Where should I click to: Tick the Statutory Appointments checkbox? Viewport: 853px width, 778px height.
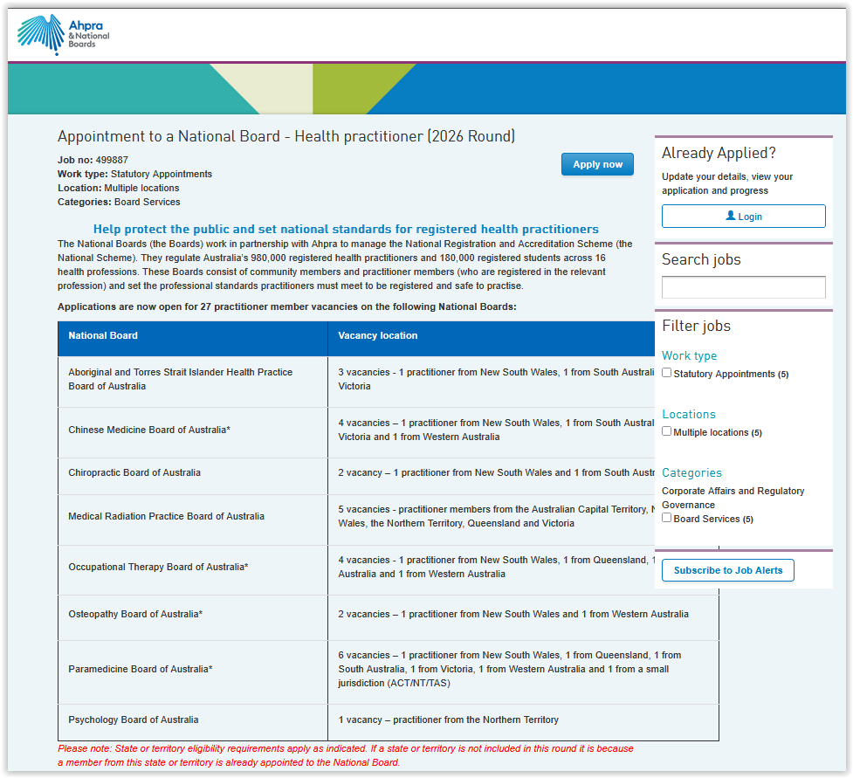point(666,373)
